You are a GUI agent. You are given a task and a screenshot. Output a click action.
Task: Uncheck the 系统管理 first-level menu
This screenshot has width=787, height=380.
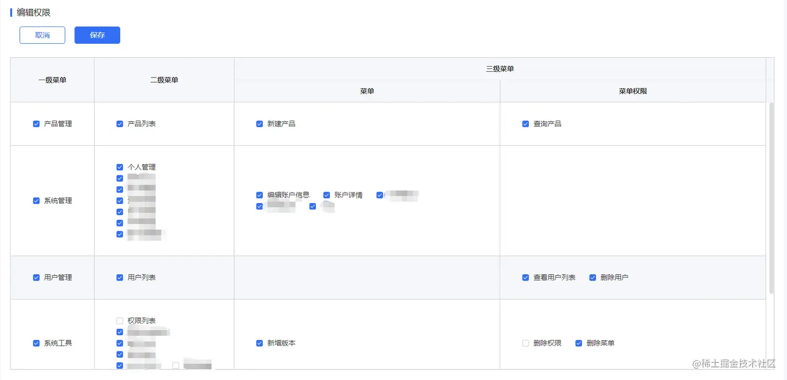coord(36,200)
